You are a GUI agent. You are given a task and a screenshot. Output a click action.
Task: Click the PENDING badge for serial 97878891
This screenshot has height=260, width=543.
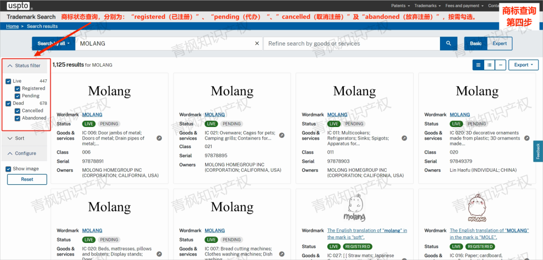109,124
